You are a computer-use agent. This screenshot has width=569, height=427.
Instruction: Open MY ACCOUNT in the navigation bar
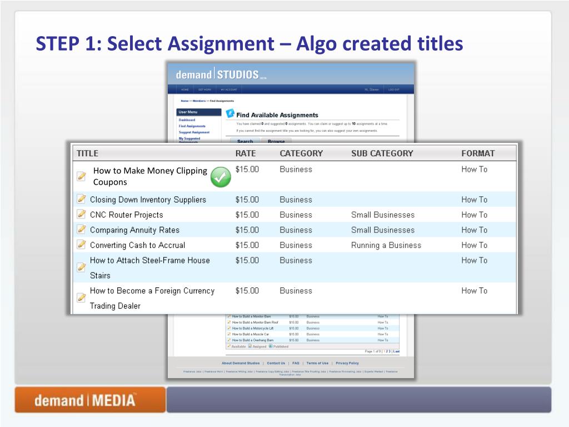click(228, 90)
